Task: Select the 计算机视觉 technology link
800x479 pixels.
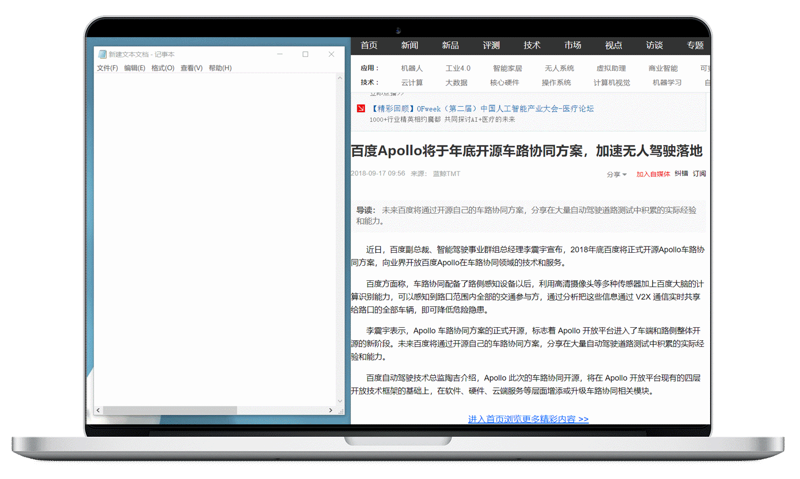Action: [x=612, y=82]
